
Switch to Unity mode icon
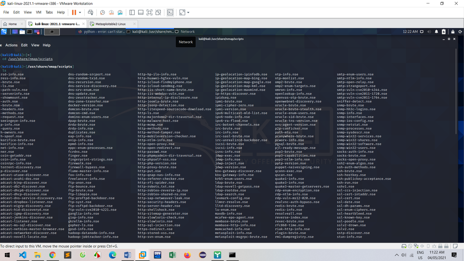(x=158, y=12)
